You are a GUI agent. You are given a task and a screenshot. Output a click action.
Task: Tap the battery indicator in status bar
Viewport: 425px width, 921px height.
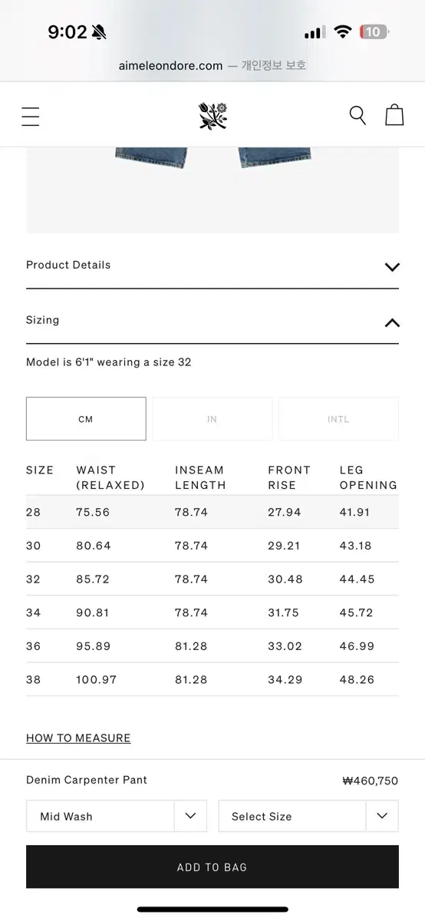click(x=375, y=32)
